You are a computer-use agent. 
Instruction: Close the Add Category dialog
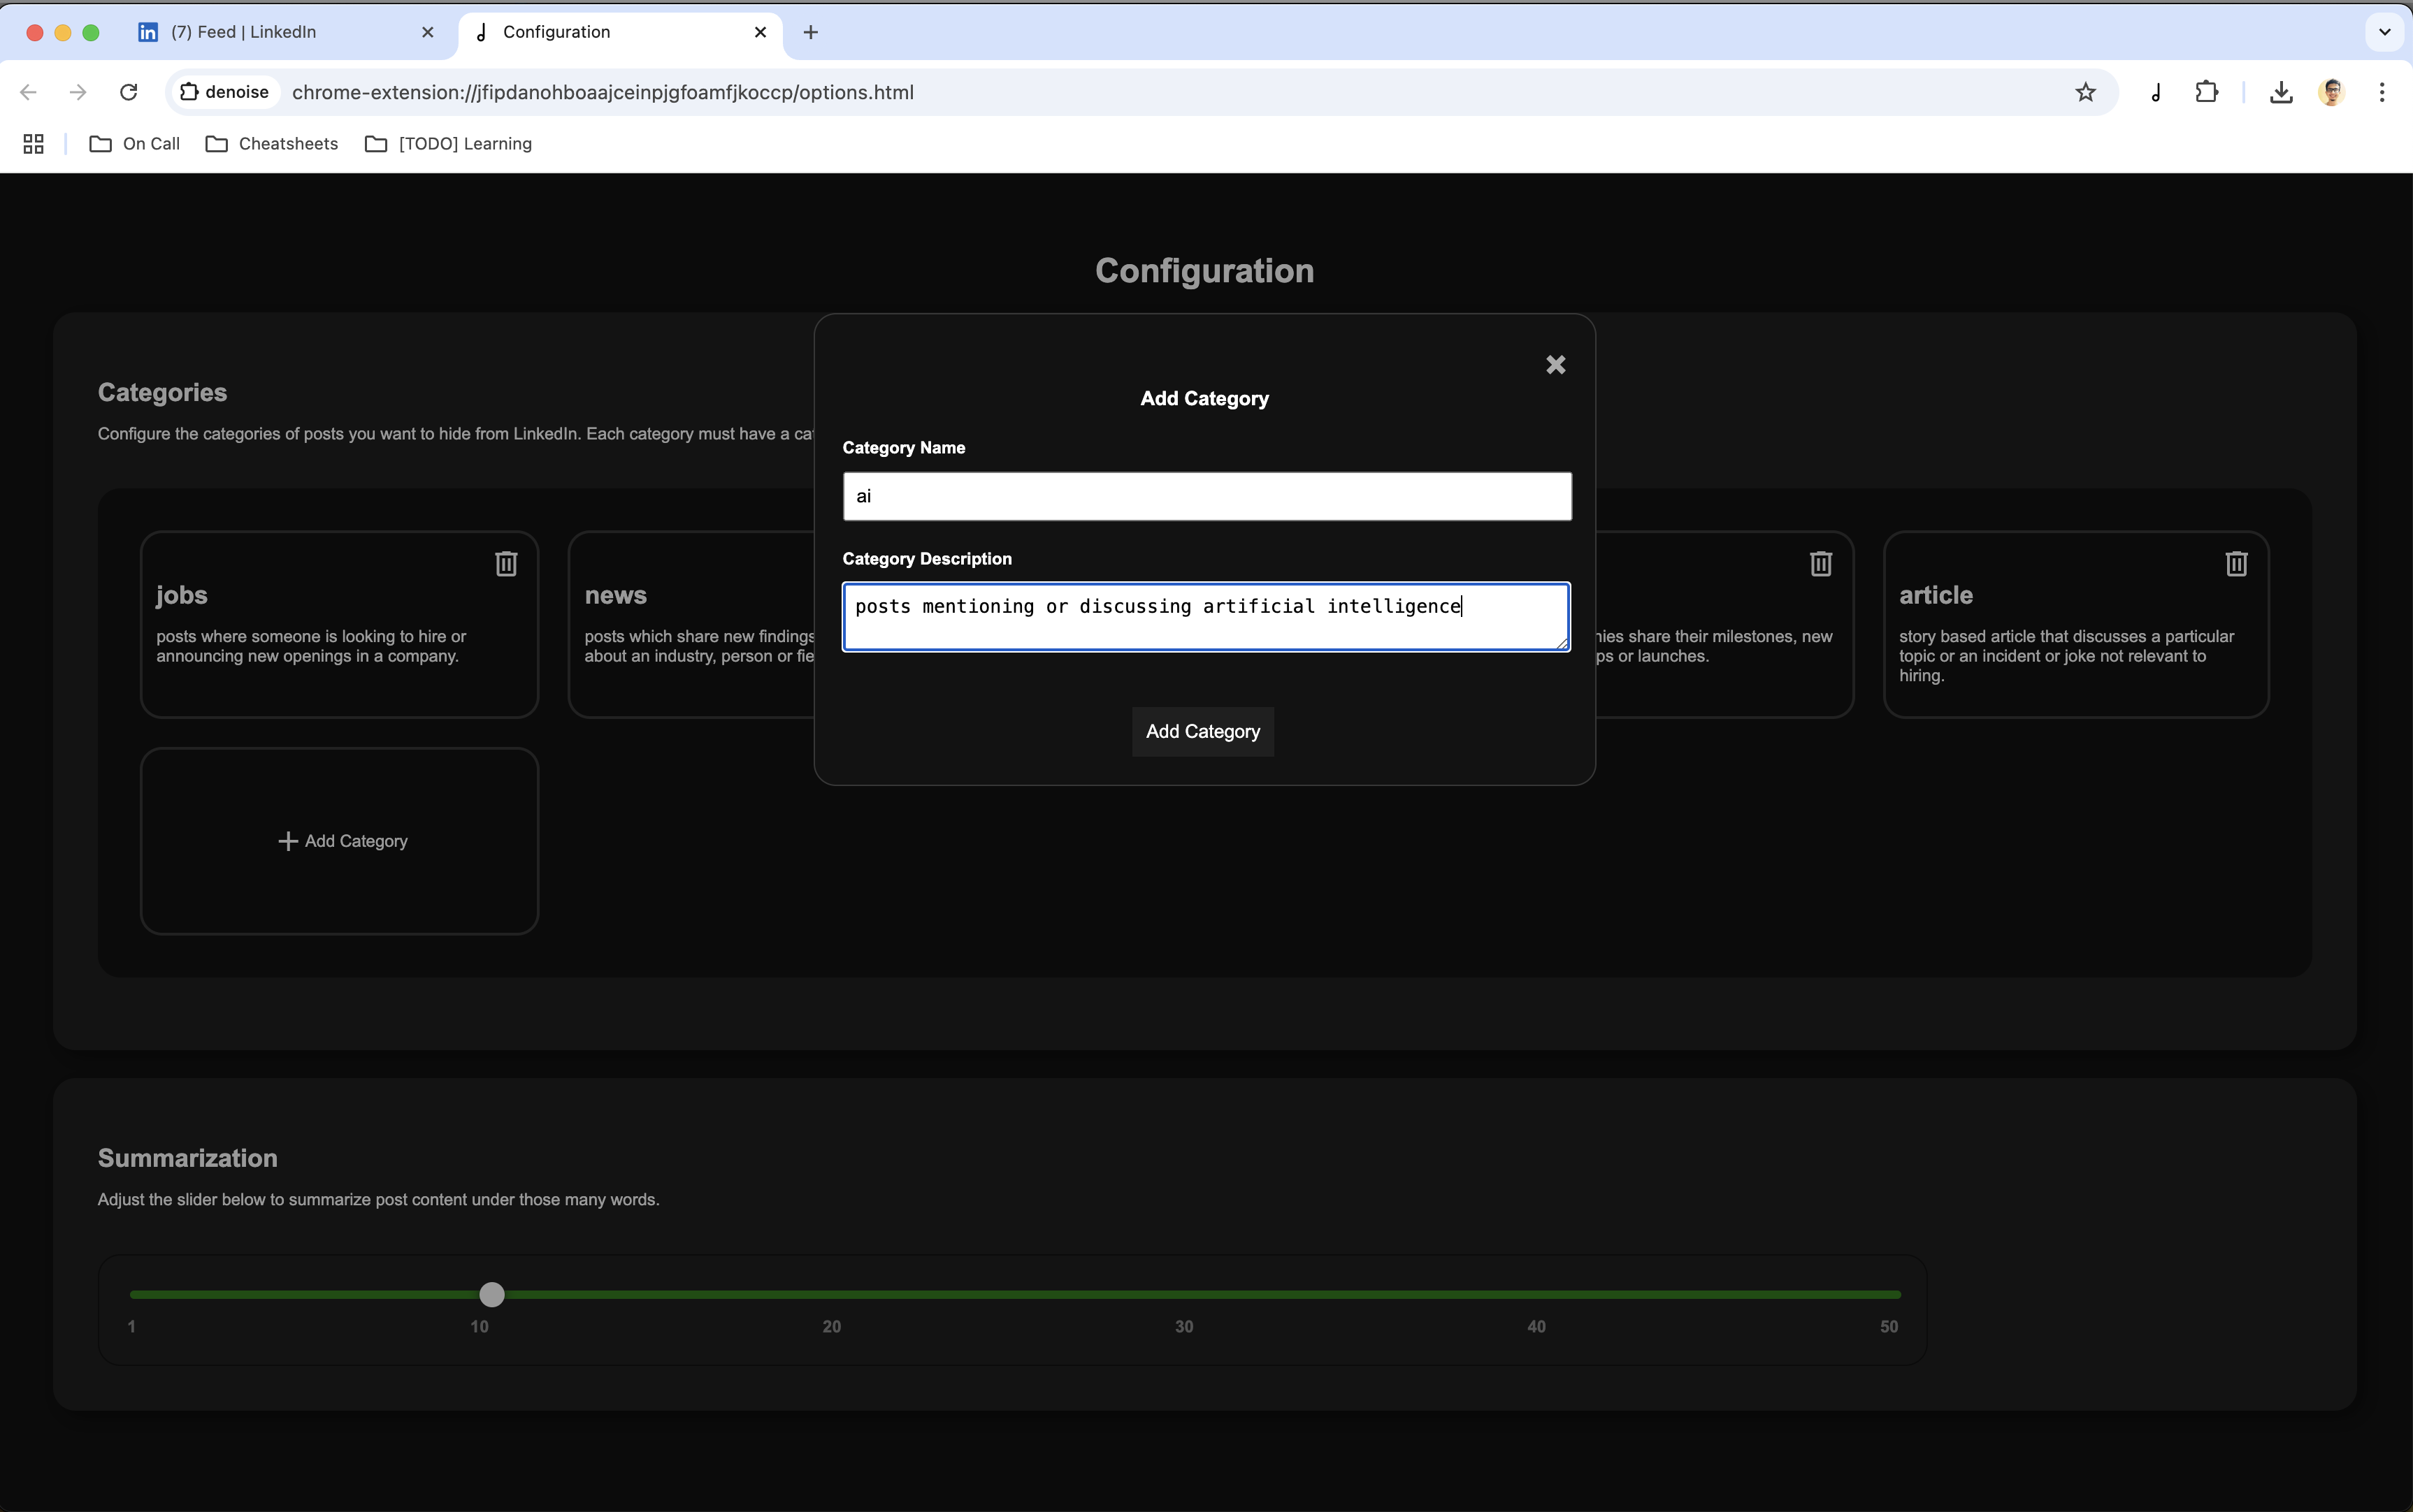pos(1555,365)
